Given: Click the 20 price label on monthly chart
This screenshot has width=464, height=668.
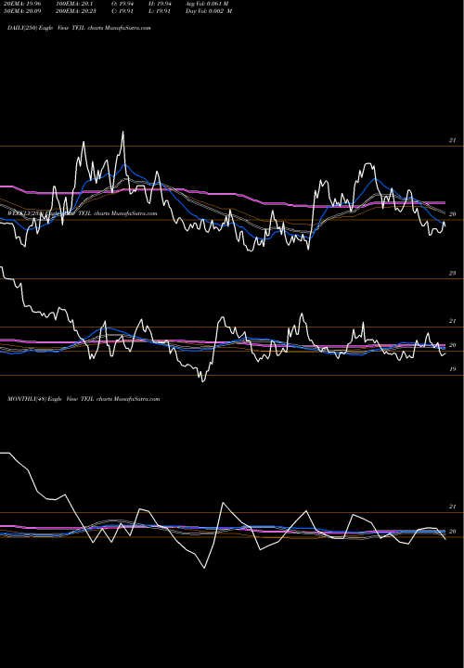Looking at the screenshot, I should click(x=453, y=532).
